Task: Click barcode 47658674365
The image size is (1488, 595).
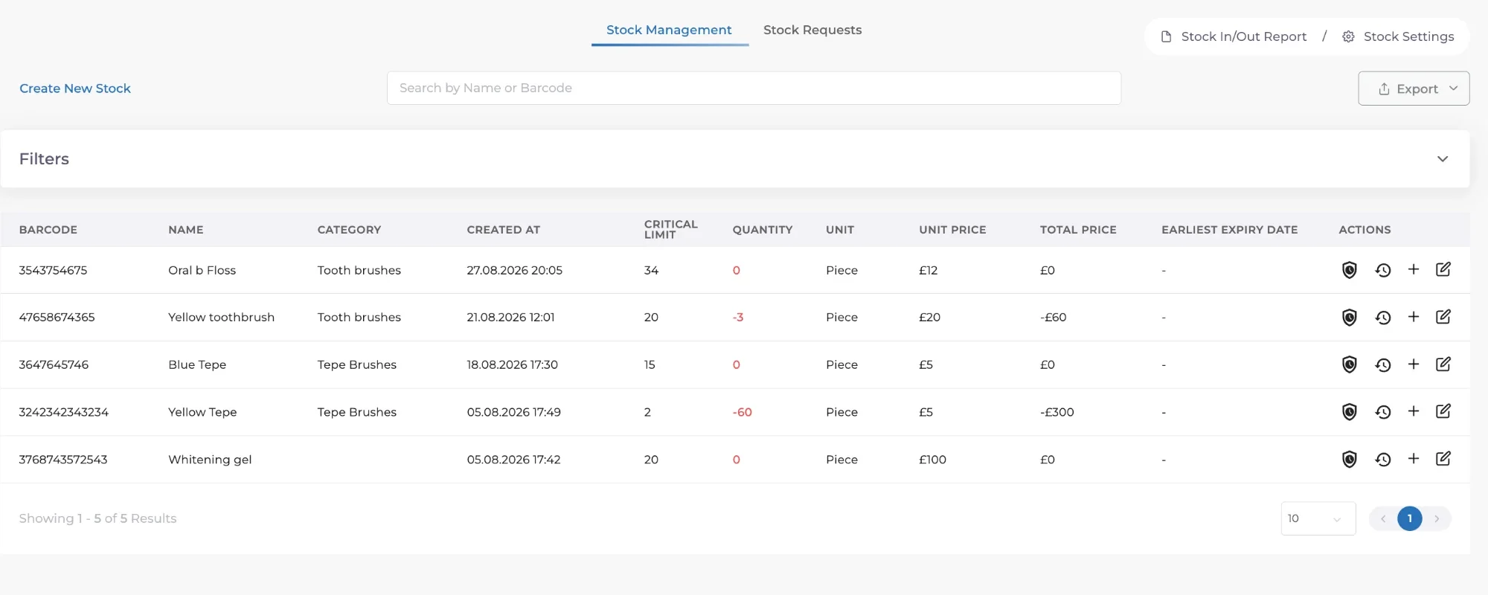Action: click(57, 317)
